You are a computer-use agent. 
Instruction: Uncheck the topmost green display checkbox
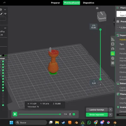(3, 61)
